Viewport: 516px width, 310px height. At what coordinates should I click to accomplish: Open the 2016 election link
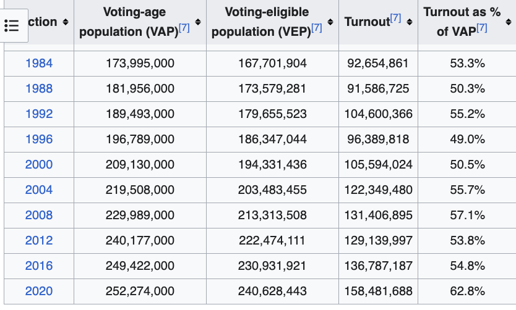tap(39, 266)
